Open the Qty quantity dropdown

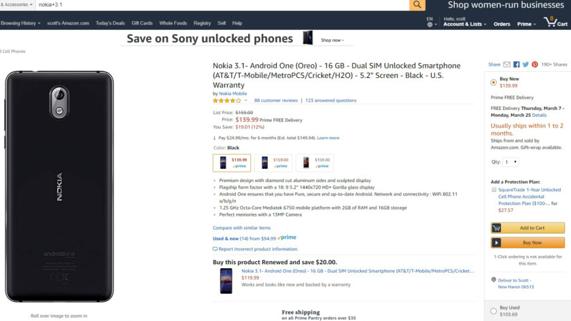(x=511, y=162)
